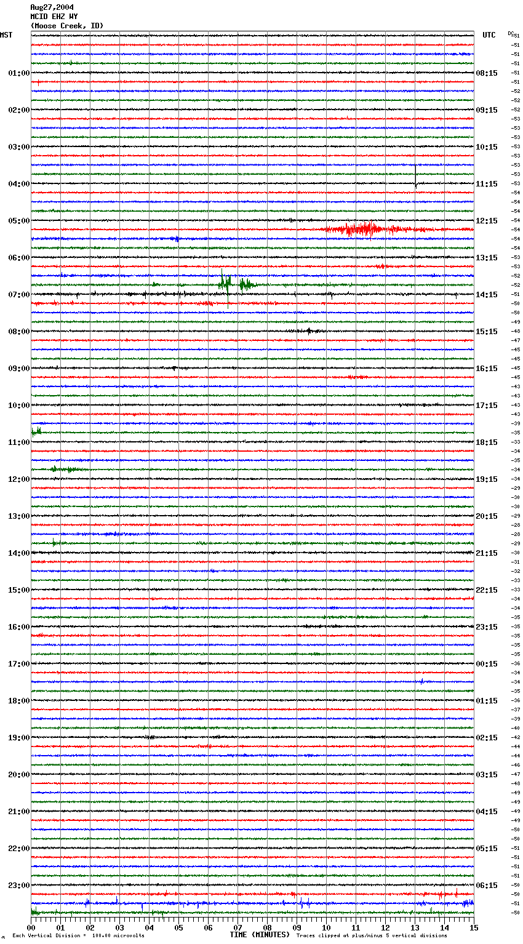523x944 pixels.
Task: Select the 02:00 MST hour label
Action: (19, 110)
